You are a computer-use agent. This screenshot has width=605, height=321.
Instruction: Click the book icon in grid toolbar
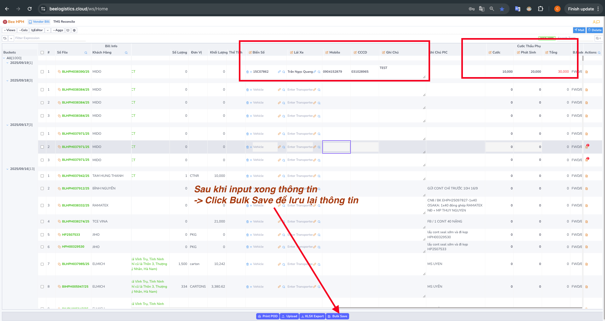68,30
